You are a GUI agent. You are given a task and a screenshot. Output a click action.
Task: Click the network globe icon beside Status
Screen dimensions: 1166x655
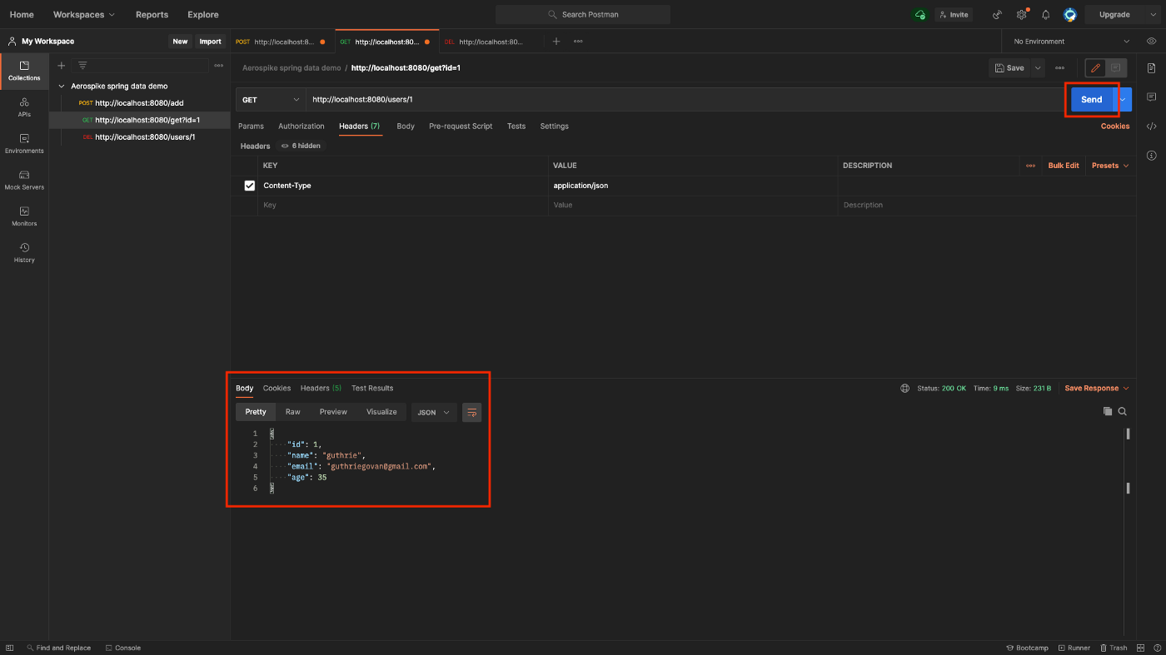click(905, 388)
